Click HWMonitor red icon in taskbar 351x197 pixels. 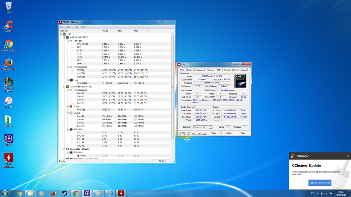click(121, 193)
